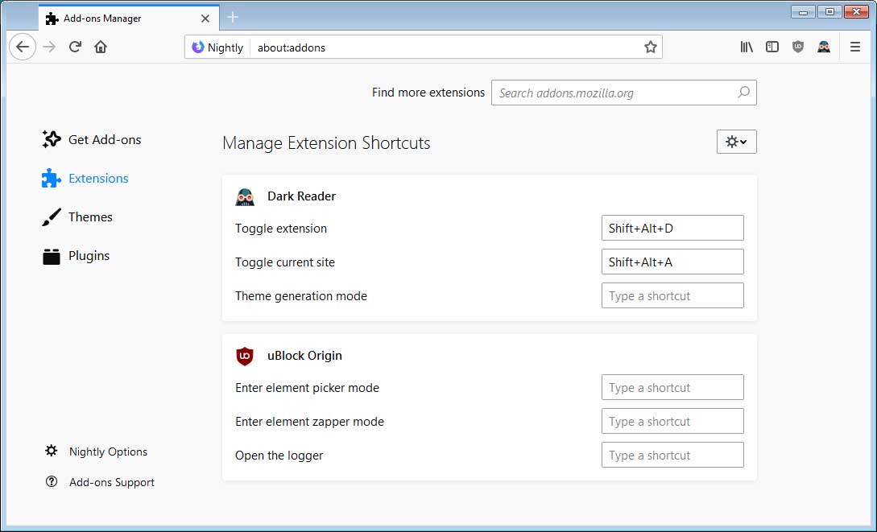The height and width of the screenshot is (532, 877).
Task: Click the content blocking shield icon
Action: pos(797,47)
